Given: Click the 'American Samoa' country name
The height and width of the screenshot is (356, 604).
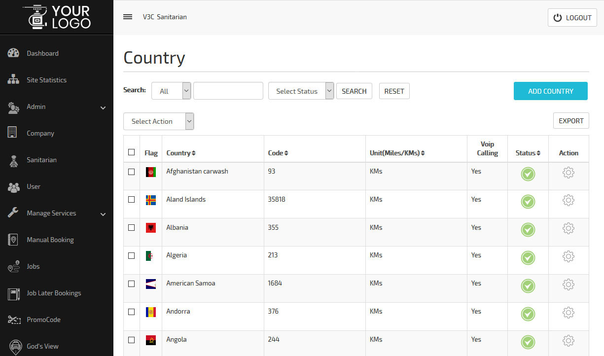Looking at the screenshot, I should point(191,283).
